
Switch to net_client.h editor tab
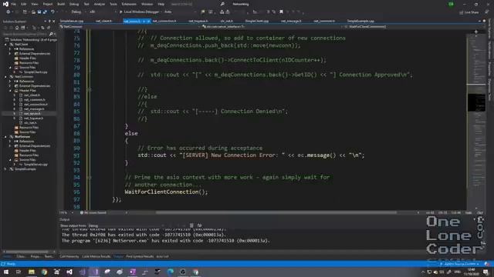104,21
